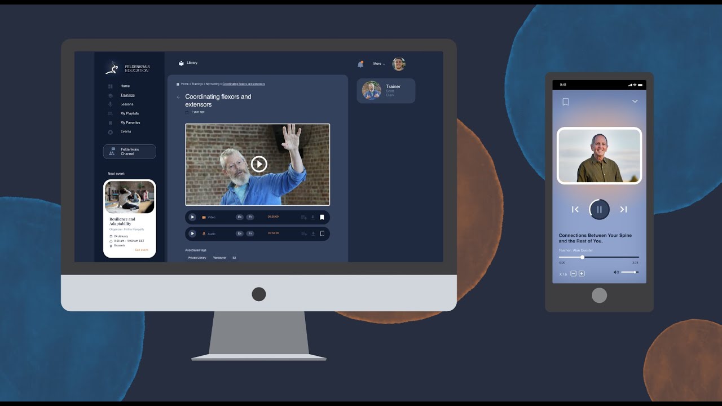Image resolution: width=722 pixels, height=406 pixels.
Task: Collapse the phone player with chevron
Action: pyautogui.click(x=635, y=101)
